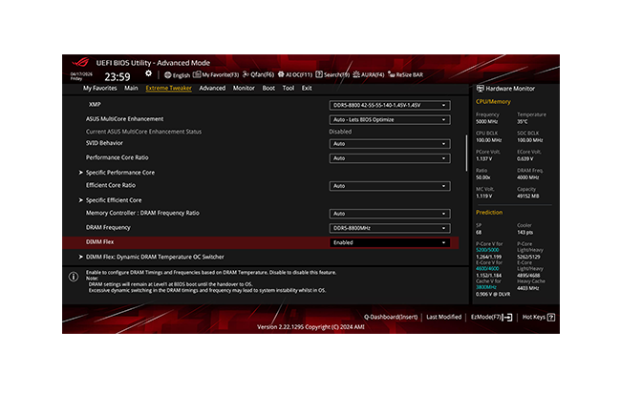Click the CPU/Memory section heading

pos(493,102)
